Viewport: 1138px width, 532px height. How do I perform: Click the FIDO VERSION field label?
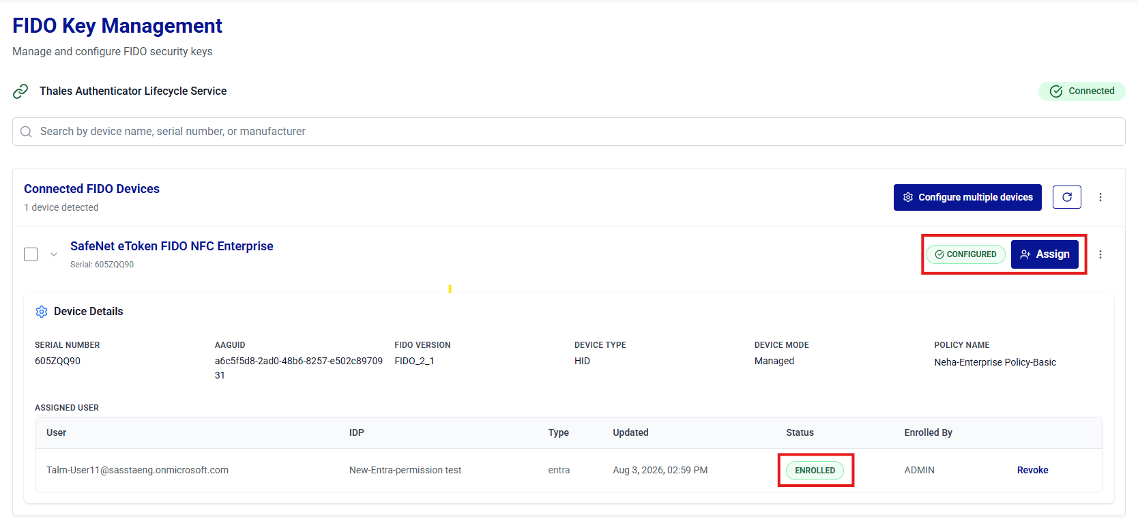[x=422, y=345]
